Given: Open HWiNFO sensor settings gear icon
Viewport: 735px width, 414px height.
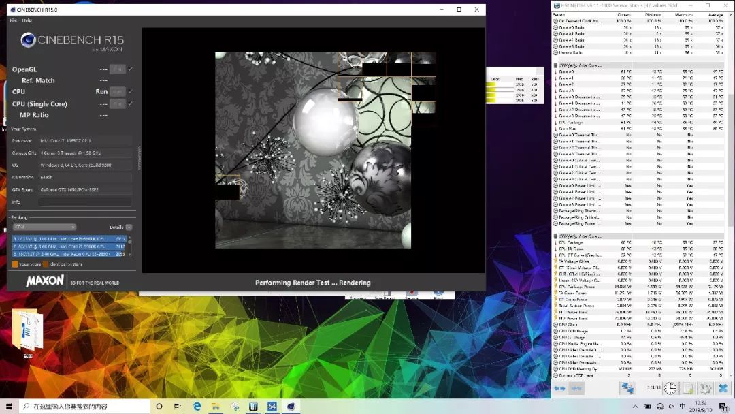Looking at the screenshot, I should pyautogui.click(x=705, y=388).
